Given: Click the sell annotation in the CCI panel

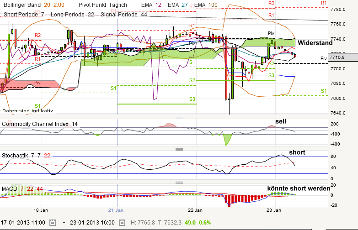Looking at the screenshot, I should pyautogui.click(x=281, y=121).
